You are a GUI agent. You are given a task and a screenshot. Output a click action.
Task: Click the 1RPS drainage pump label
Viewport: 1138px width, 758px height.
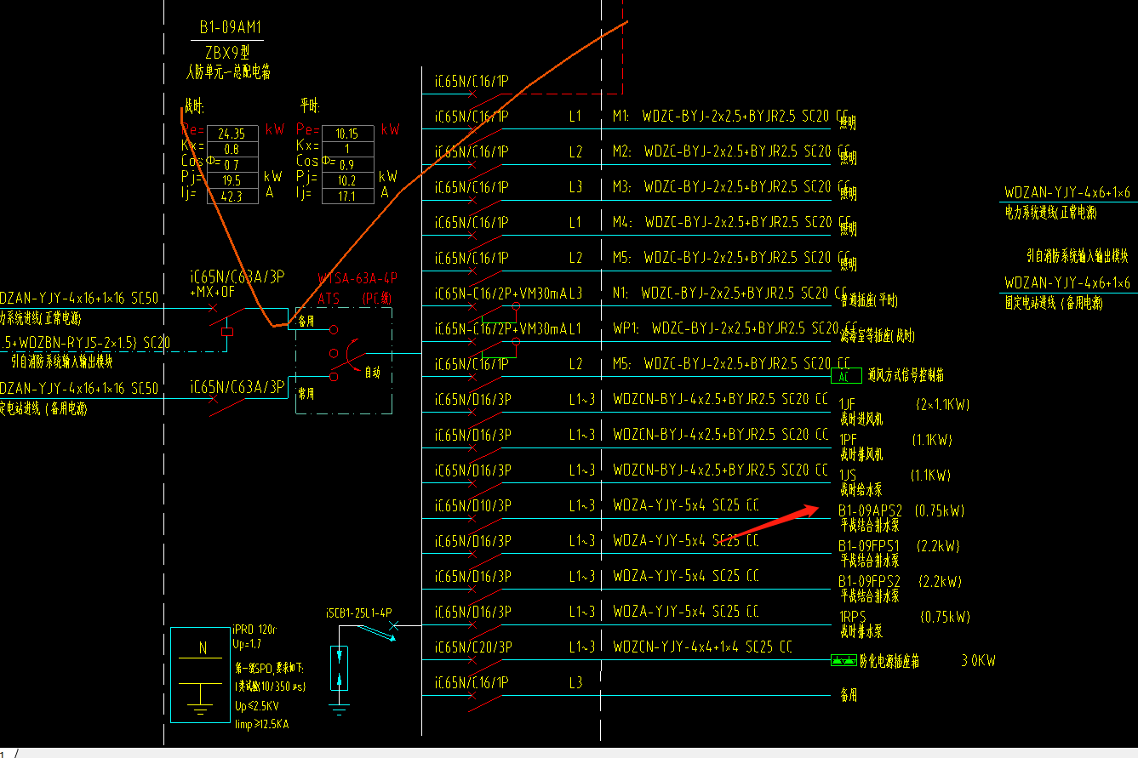coord(854,617)
